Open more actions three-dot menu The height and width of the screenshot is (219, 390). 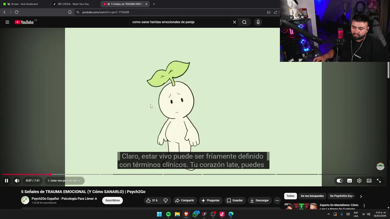click(x=277, y=200)
